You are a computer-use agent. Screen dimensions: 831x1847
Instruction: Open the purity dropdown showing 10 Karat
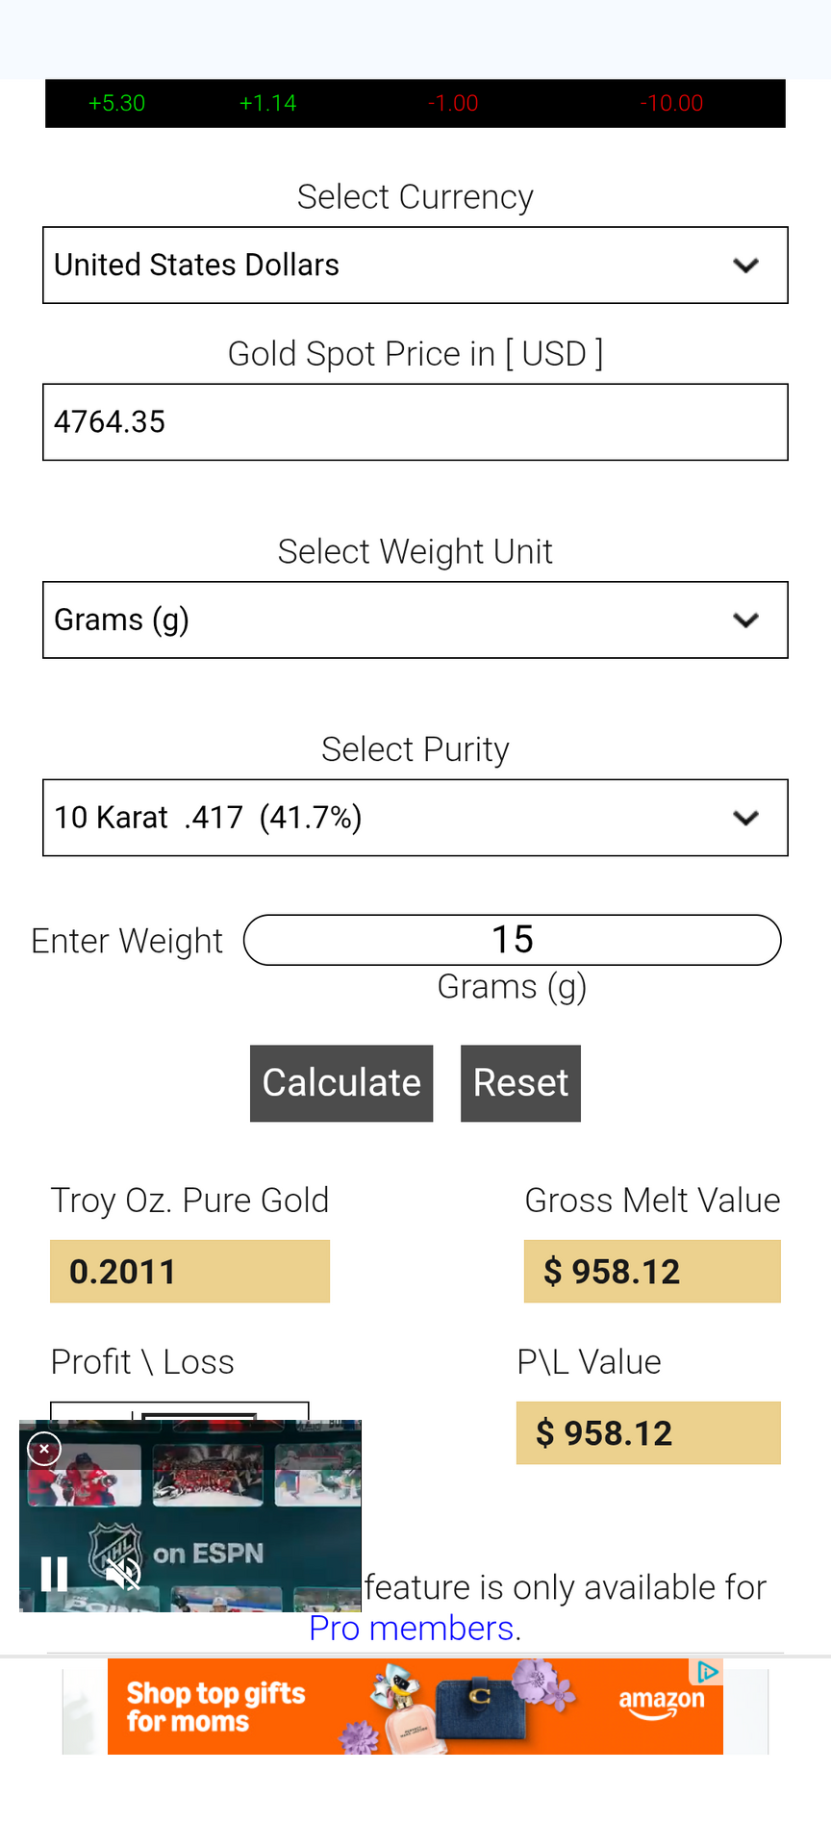[x=415, y=818]
